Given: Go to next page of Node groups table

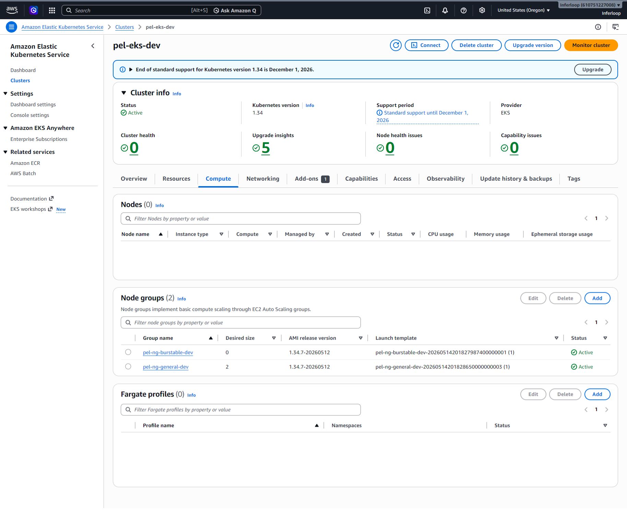Looking at the screenshot, I should tap(606, 322).
